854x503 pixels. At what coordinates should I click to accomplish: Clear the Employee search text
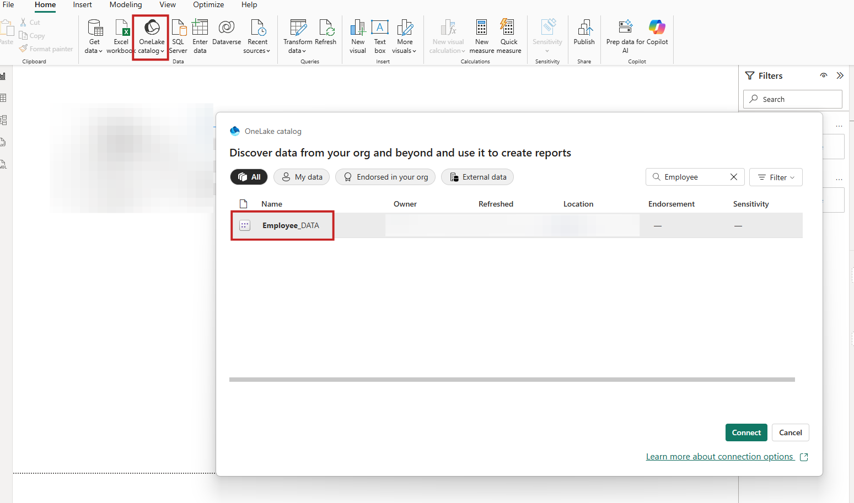734,177
